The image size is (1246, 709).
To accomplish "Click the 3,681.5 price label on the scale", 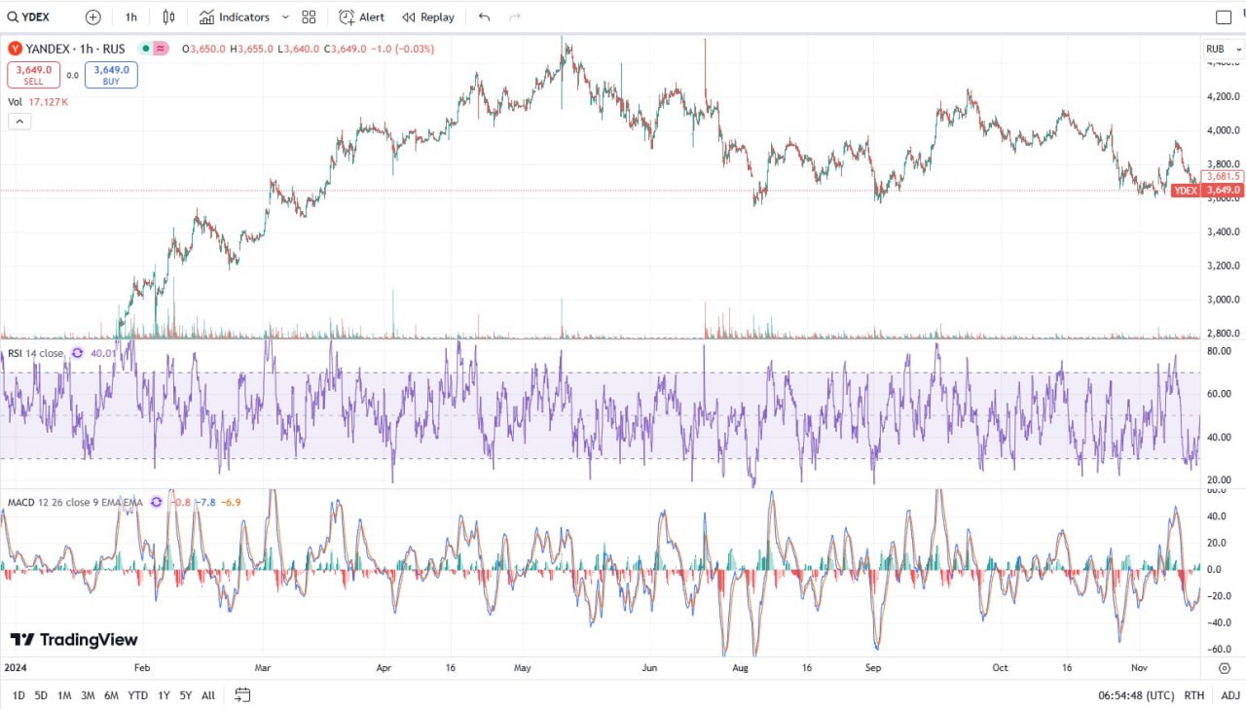I will tap(1223, 176).
